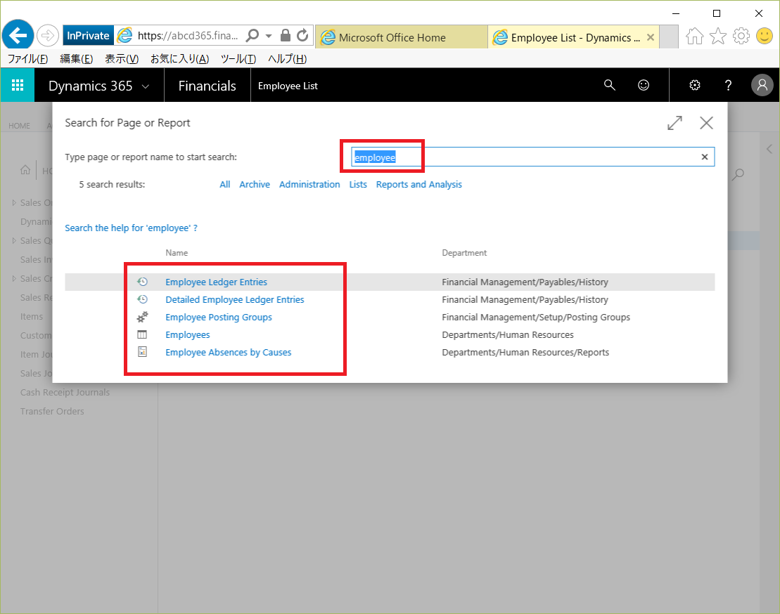Click the browser refresh icon
The image size is (780, 614).
[302, 35]
